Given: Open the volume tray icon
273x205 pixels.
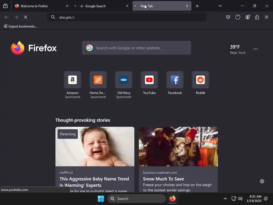Looking at the screenshot, I should 240,199.
